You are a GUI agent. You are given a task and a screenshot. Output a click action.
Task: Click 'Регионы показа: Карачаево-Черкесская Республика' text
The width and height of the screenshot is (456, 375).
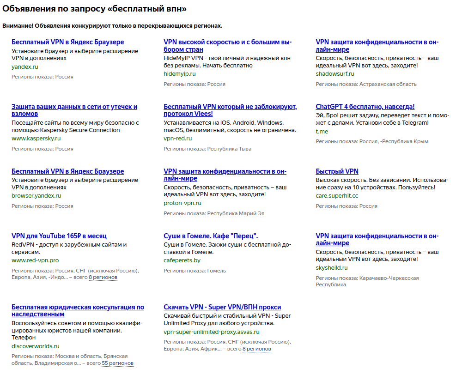367,281
